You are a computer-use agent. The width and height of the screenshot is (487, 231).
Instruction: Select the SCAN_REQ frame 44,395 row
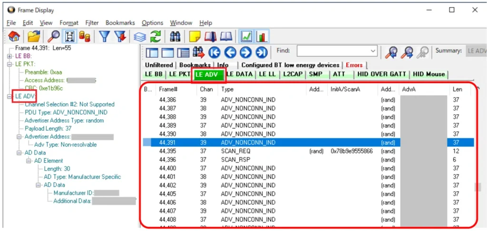click(x=238, y=151)
